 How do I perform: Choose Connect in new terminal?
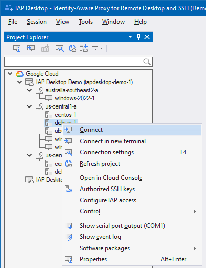click(x=132, y=141)
